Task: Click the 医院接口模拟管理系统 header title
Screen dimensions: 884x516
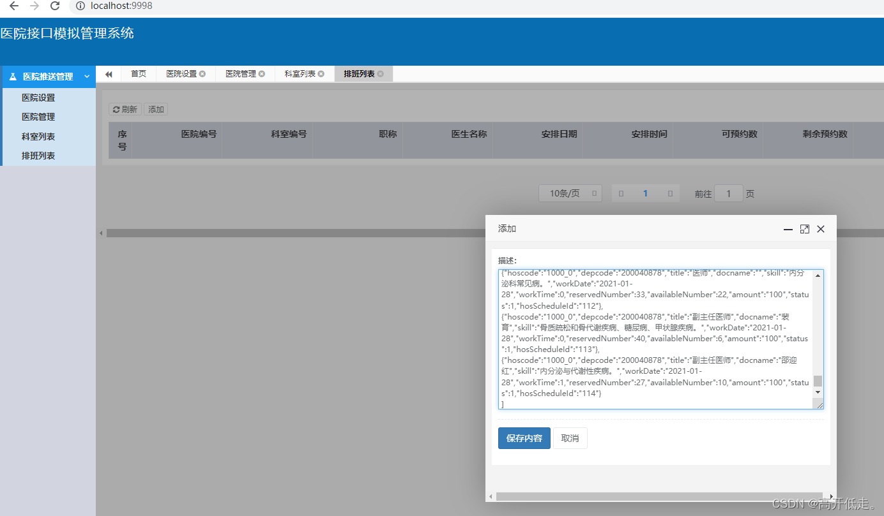Action: [67, 33]
